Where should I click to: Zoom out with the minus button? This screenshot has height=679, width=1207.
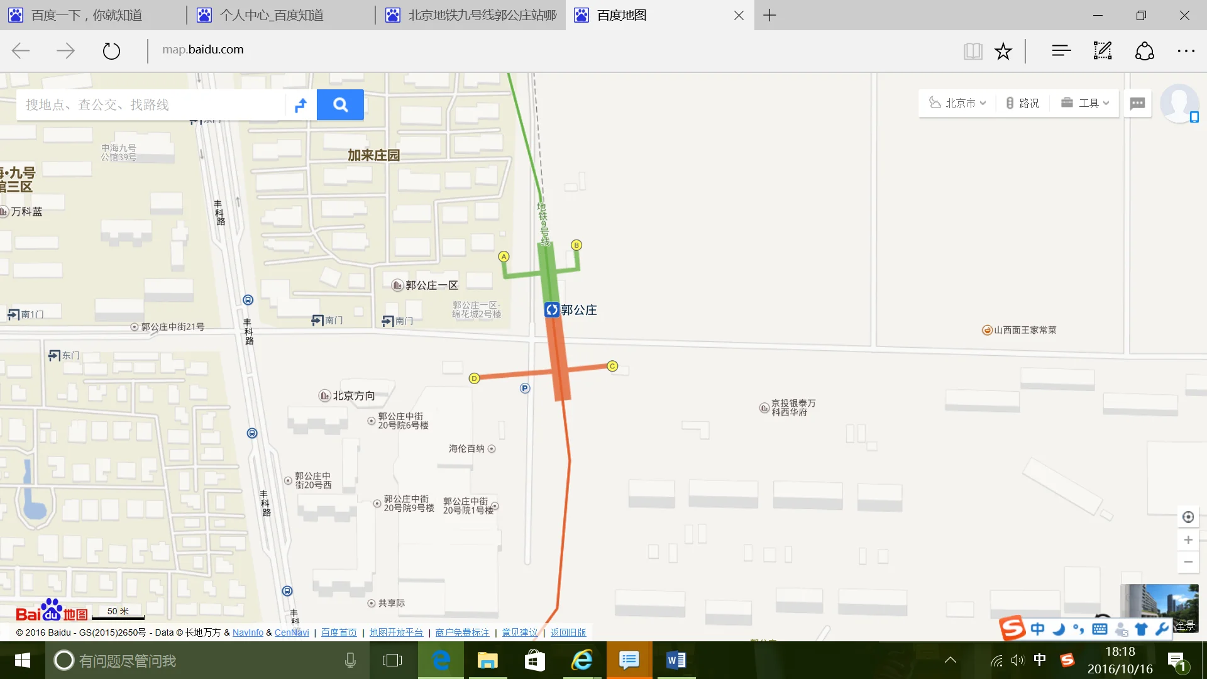tap(1188, 562)
